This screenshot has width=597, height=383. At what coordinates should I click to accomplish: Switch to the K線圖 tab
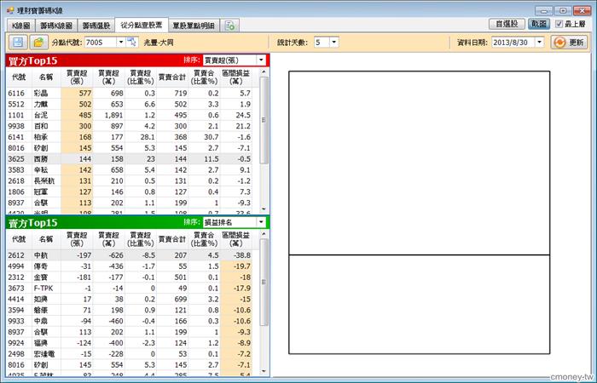click(21, 26)
